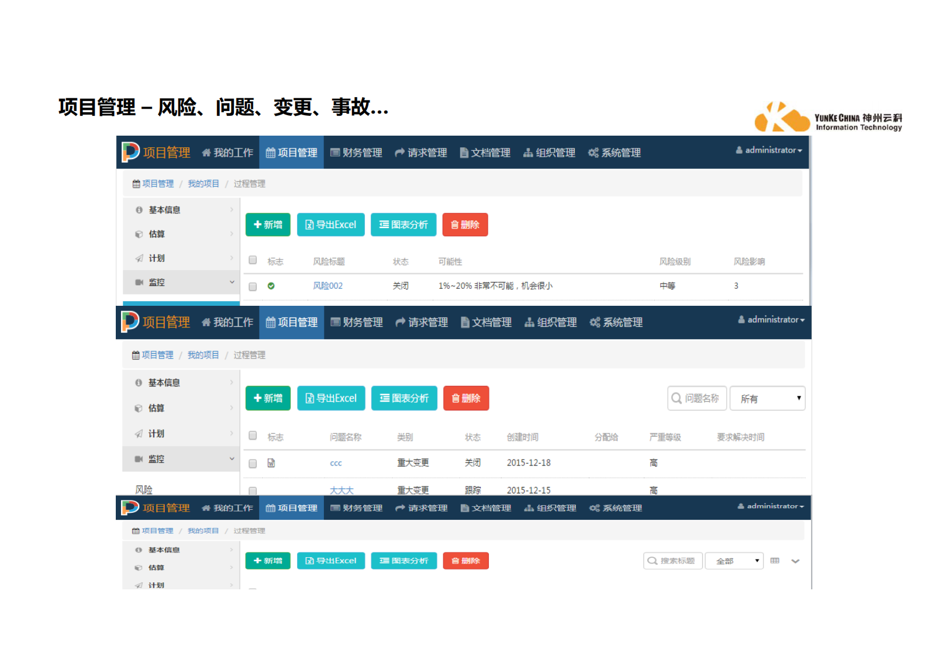Expand 计划 chevron in the middle screenshot
The width and height of the screenshot is (928, 656).
(232, 433)
